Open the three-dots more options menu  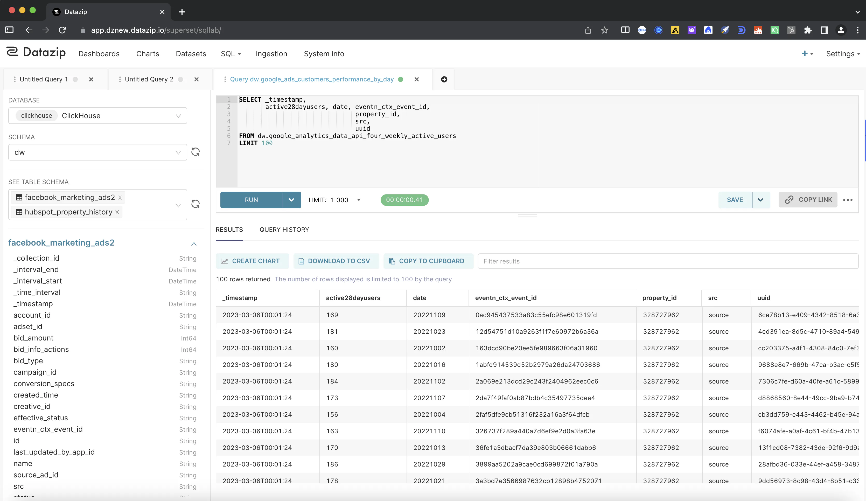(x=848, y=200)
